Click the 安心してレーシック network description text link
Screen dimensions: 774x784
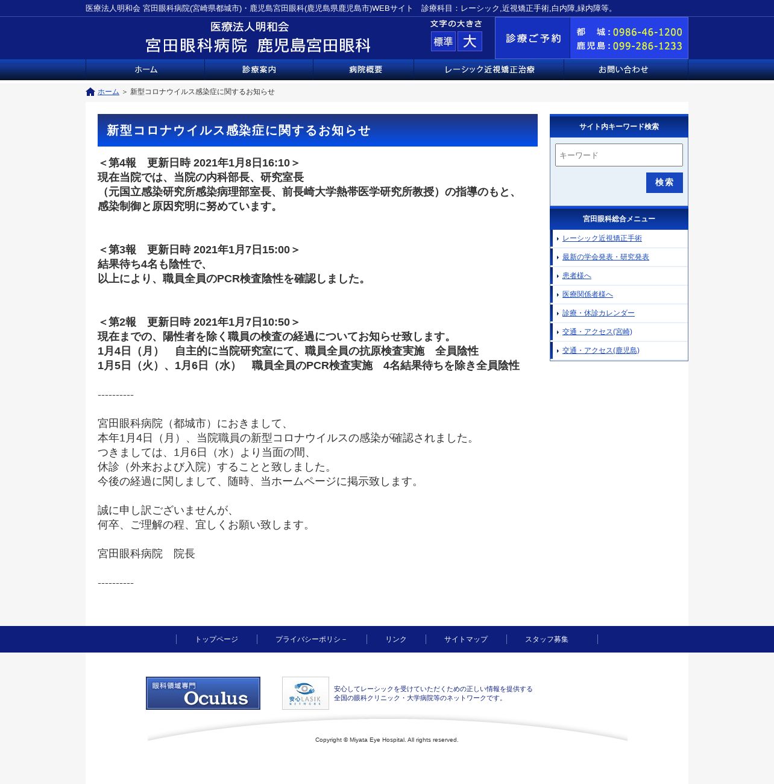[433, 693]
